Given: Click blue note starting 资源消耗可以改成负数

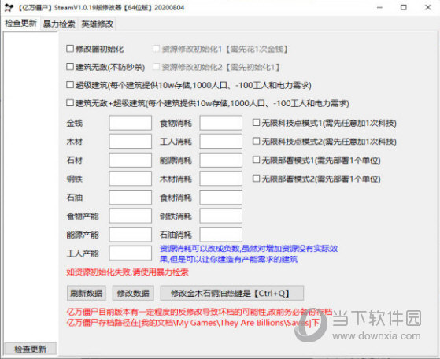Looking at the screenshot, I should pyautogui.click(x=249, y=254).
